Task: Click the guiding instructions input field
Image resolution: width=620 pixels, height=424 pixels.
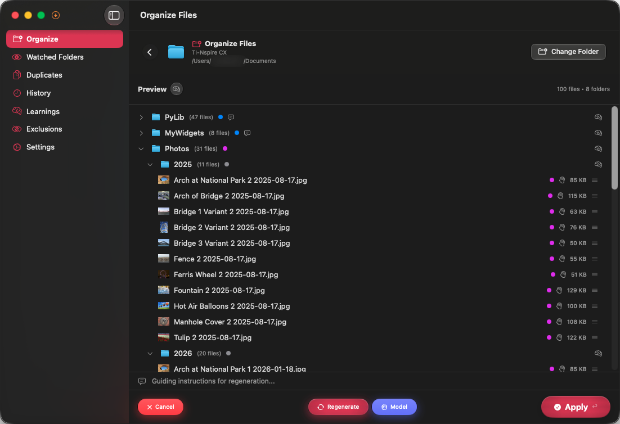Action: [x=374, y=381]
